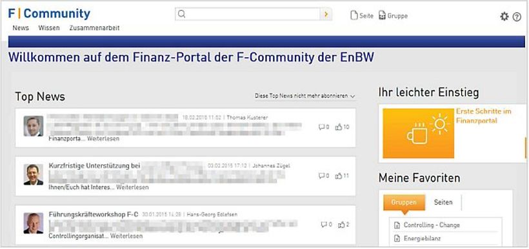
Task: Click the magnifier icon in search box
Action: tap(181, 14)
